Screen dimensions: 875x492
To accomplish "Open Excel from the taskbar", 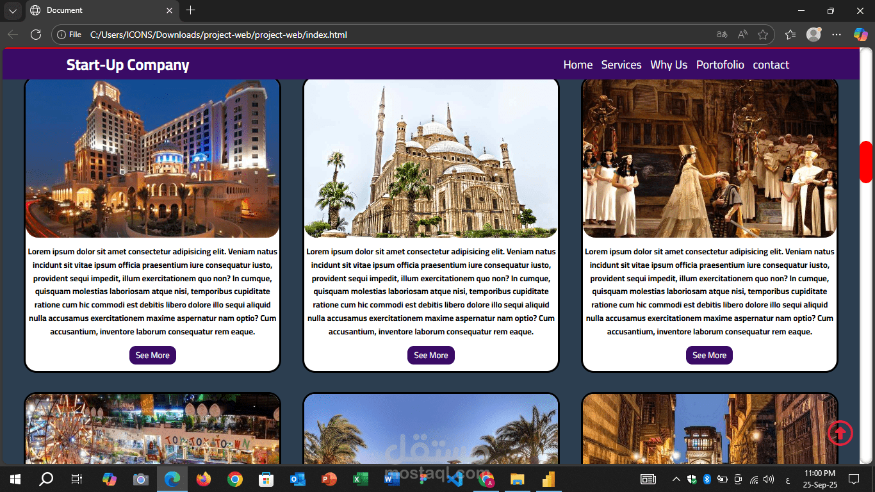I will pos(361,479).
